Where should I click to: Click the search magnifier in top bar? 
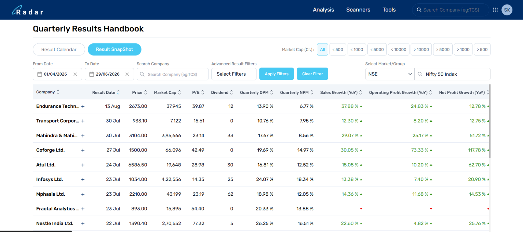419,10
